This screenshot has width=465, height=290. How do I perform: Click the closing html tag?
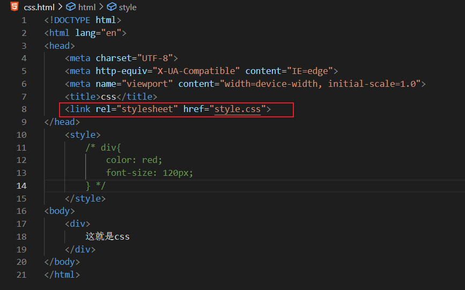coord(62,274)
